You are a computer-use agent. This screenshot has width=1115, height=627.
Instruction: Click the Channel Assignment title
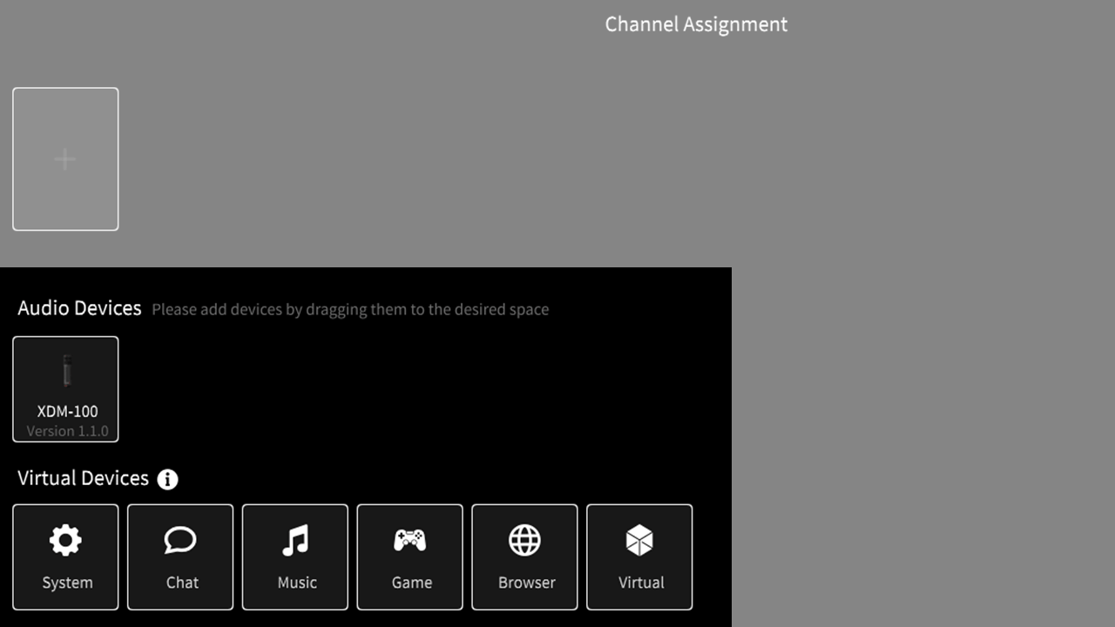click(x=696, y=24)
